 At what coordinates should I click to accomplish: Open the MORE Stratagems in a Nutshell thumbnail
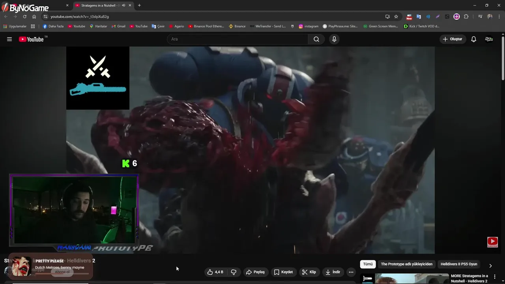(x=404, y=278)
